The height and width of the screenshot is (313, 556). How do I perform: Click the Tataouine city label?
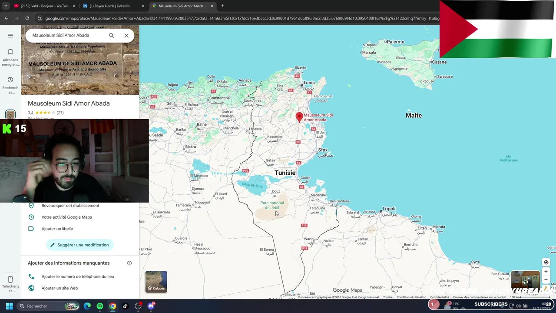pos(317,208)
